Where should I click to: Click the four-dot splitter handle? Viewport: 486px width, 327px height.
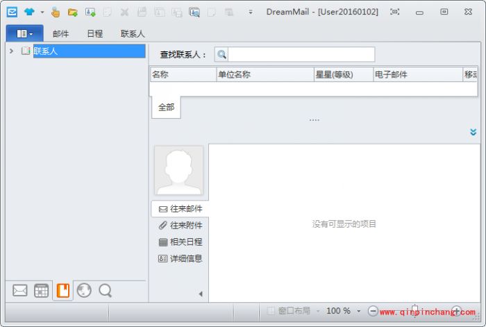[314, 119]
